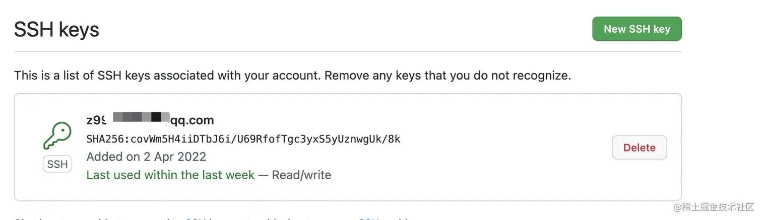Click the Added on 2 Apr 2022 text
The width and height of the screenshot is (762, 220).
[146, 157]
